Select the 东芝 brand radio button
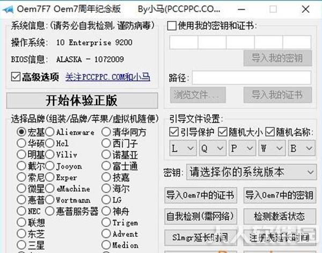322x253 pixels. click(21, 234)
